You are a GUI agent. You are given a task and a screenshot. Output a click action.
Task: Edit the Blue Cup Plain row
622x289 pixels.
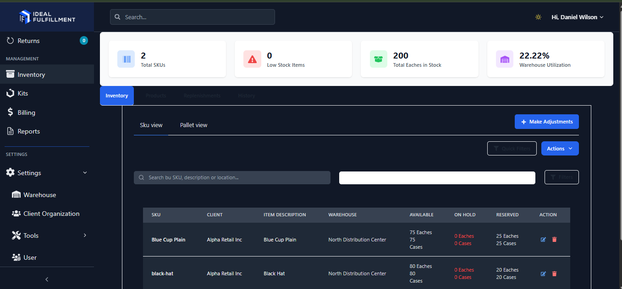(x=543, y=240)
